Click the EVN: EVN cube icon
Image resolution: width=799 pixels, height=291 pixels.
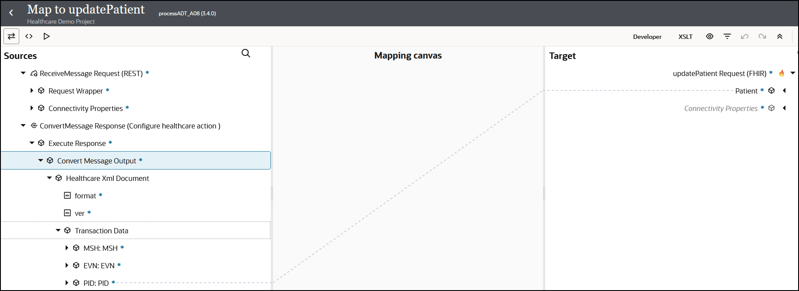click(x=76, y=265)
